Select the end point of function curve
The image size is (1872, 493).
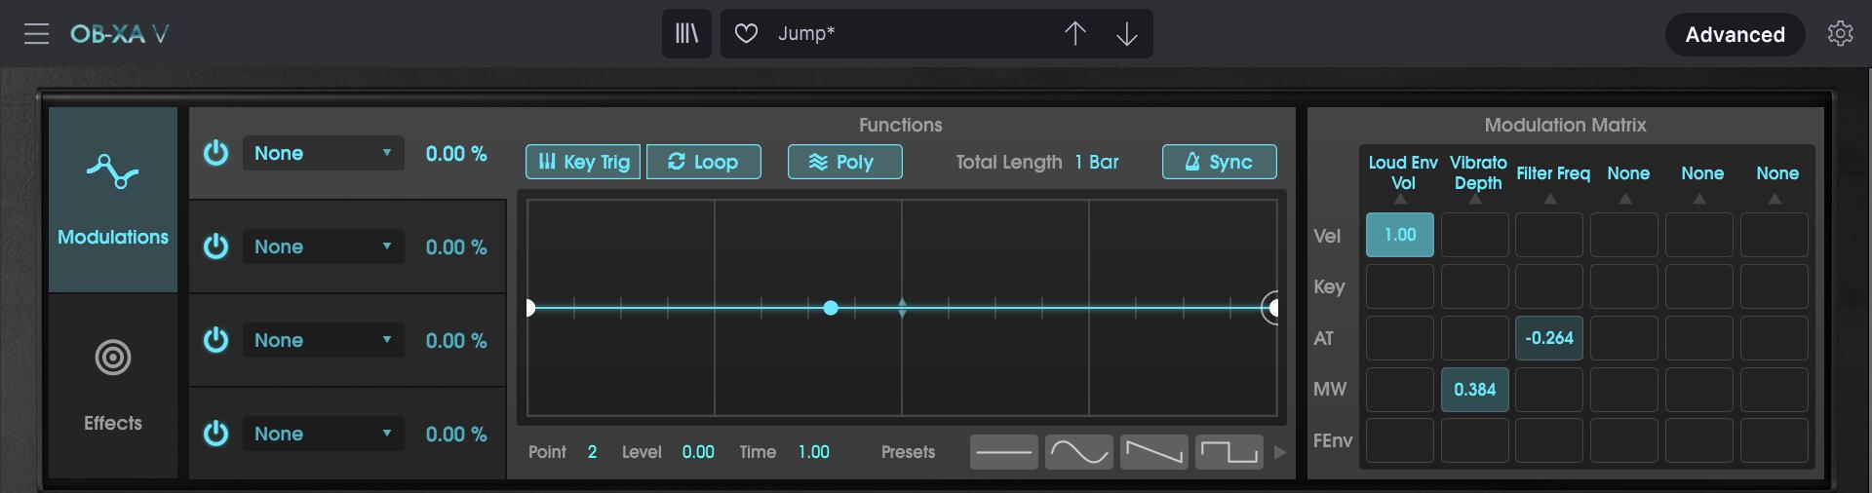point(1270,308)
